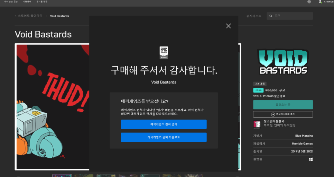Click the 할인 종료 date text

pyautogui.click(x=269, y=96)
